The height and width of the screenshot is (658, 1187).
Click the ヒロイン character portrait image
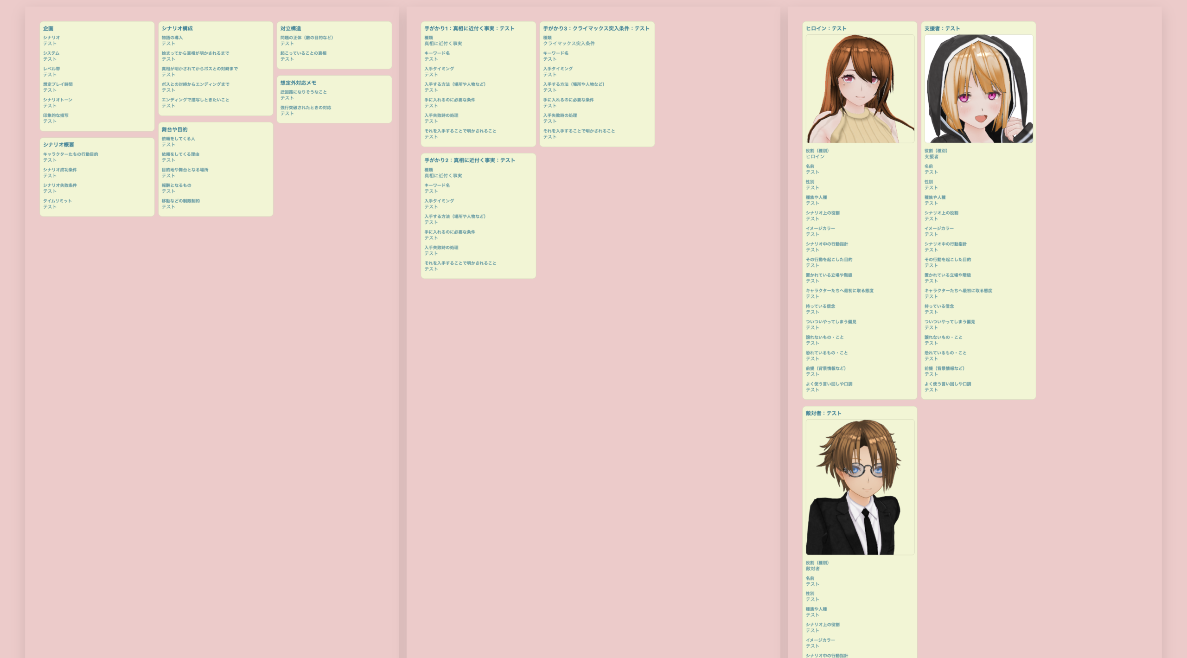(860, 89)
